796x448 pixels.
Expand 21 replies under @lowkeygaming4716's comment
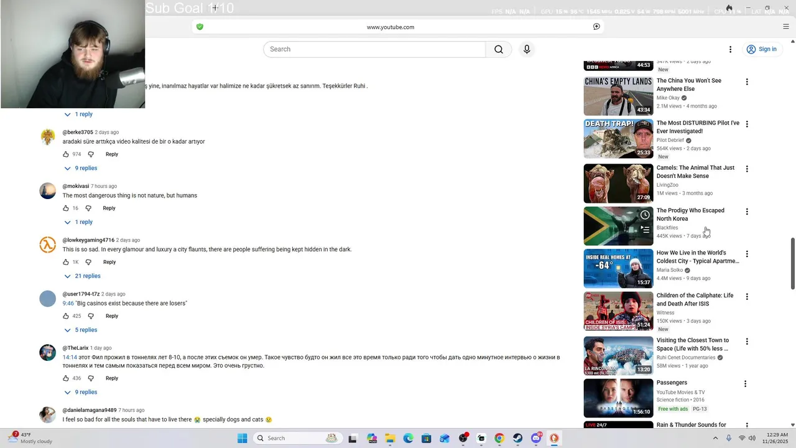[82, 276]
